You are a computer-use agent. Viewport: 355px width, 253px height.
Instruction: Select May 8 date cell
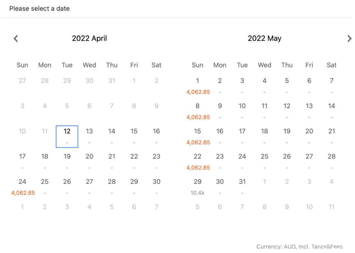click(198, 111)
